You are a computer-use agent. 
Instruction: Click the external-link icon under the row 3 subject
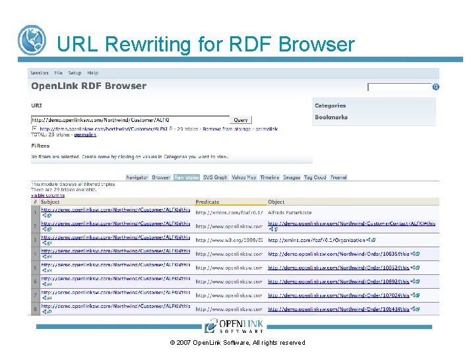click(49, 243)
